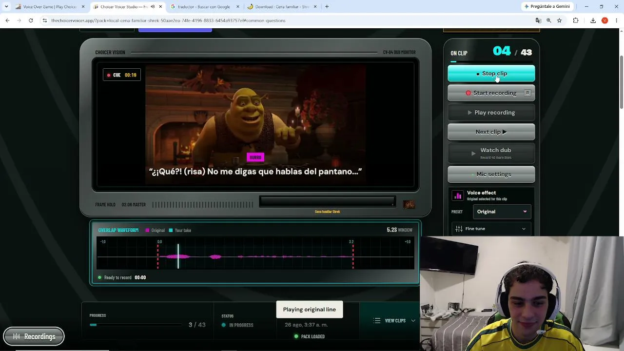This screenshot has height=351, width=624.
Task: Open the browser extensions menu
Action: click(x=576, y=20)
